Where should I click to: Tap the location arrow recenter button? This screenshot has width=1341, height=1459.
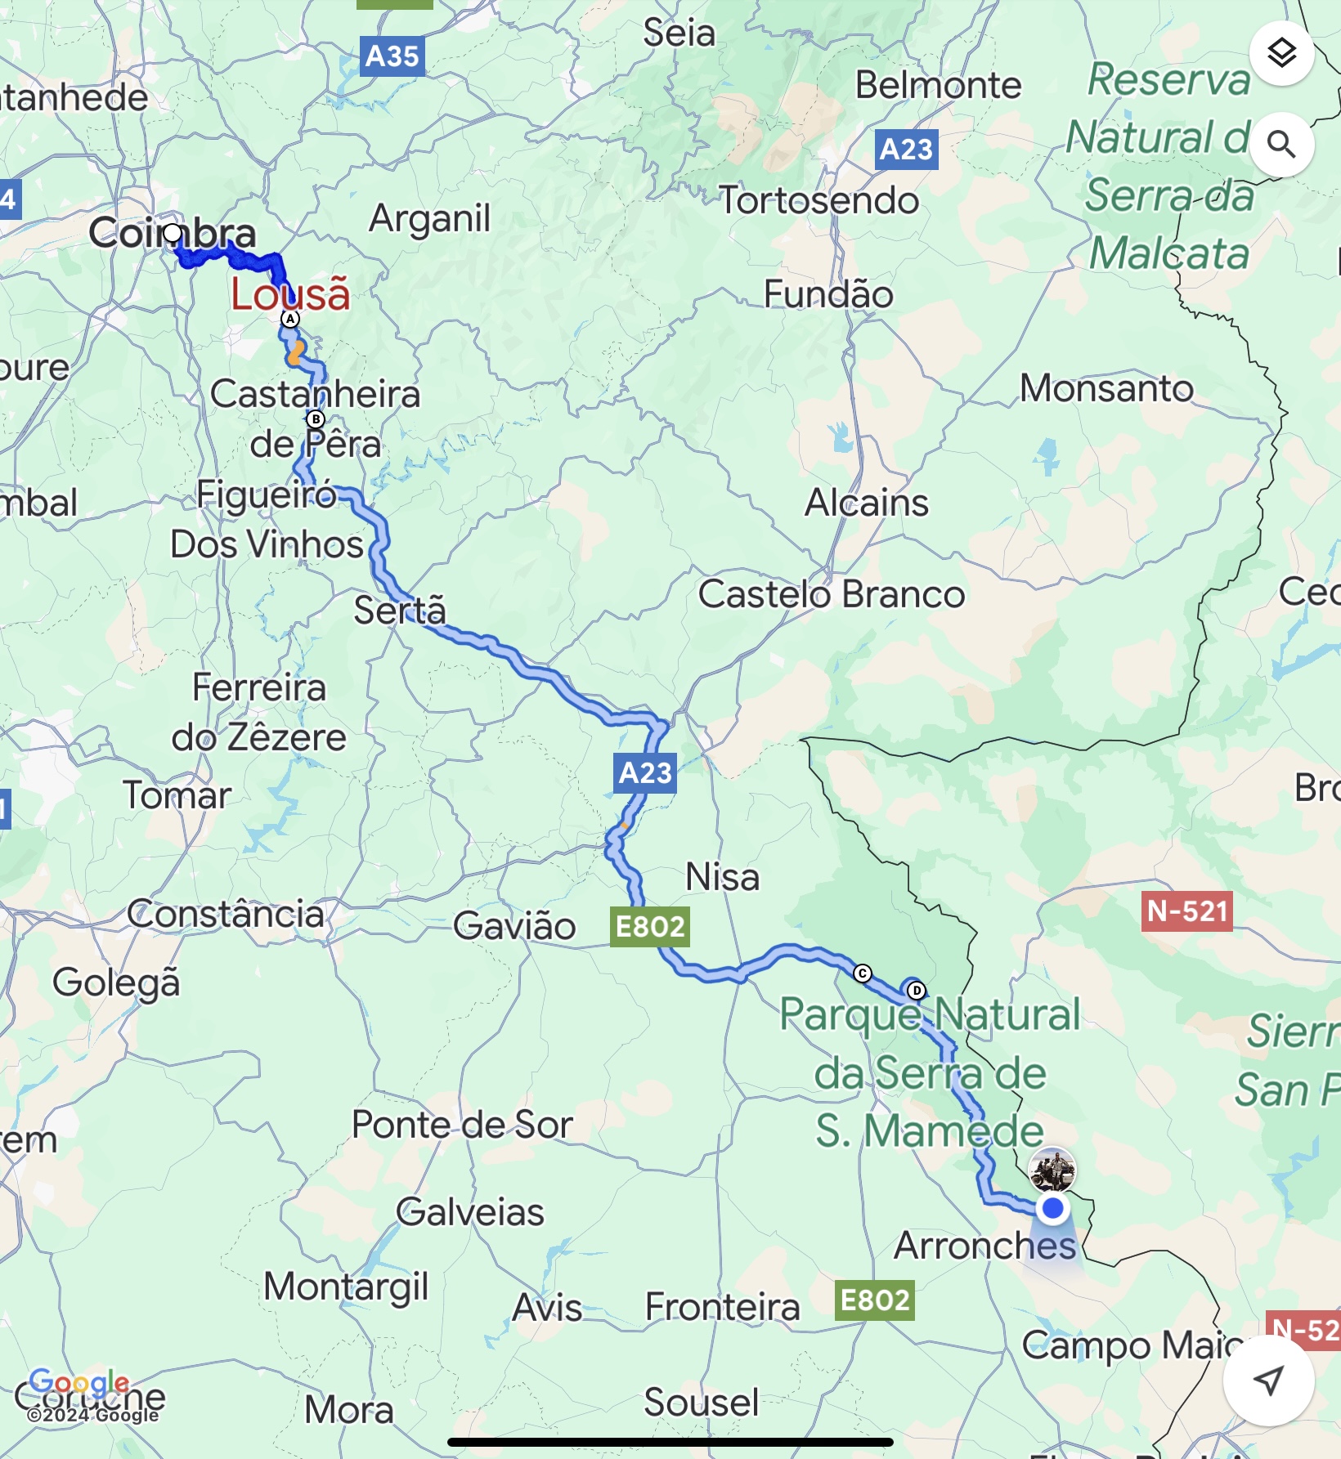pos(1268,1381)
